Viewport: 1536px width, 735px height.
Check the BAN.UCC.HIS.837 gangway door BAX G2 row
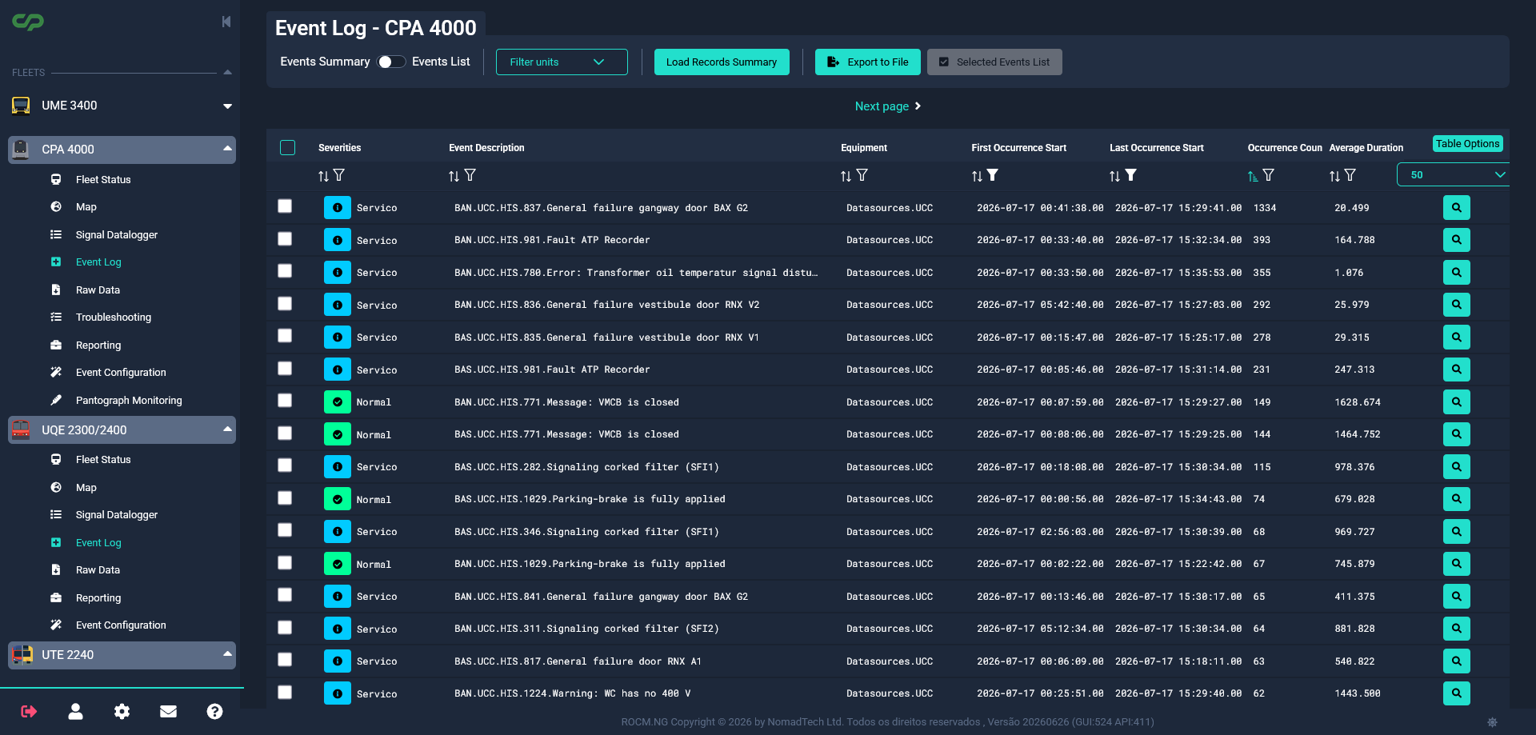285,206
